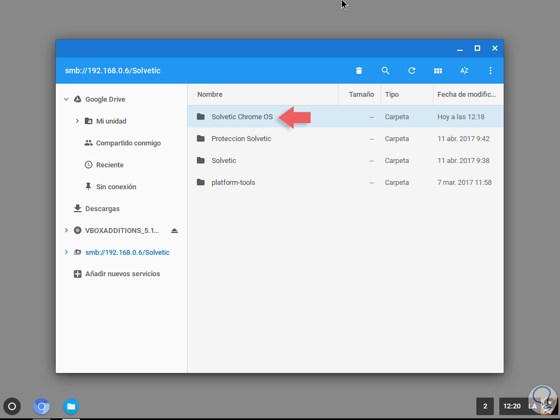Open Chrome browser from the shelf

pyautogui.click(x=42, y=406)
